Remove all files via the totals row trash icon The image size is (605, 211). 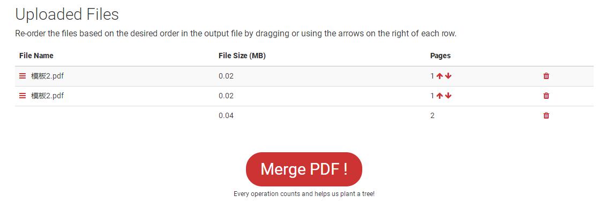pos(546,115)
